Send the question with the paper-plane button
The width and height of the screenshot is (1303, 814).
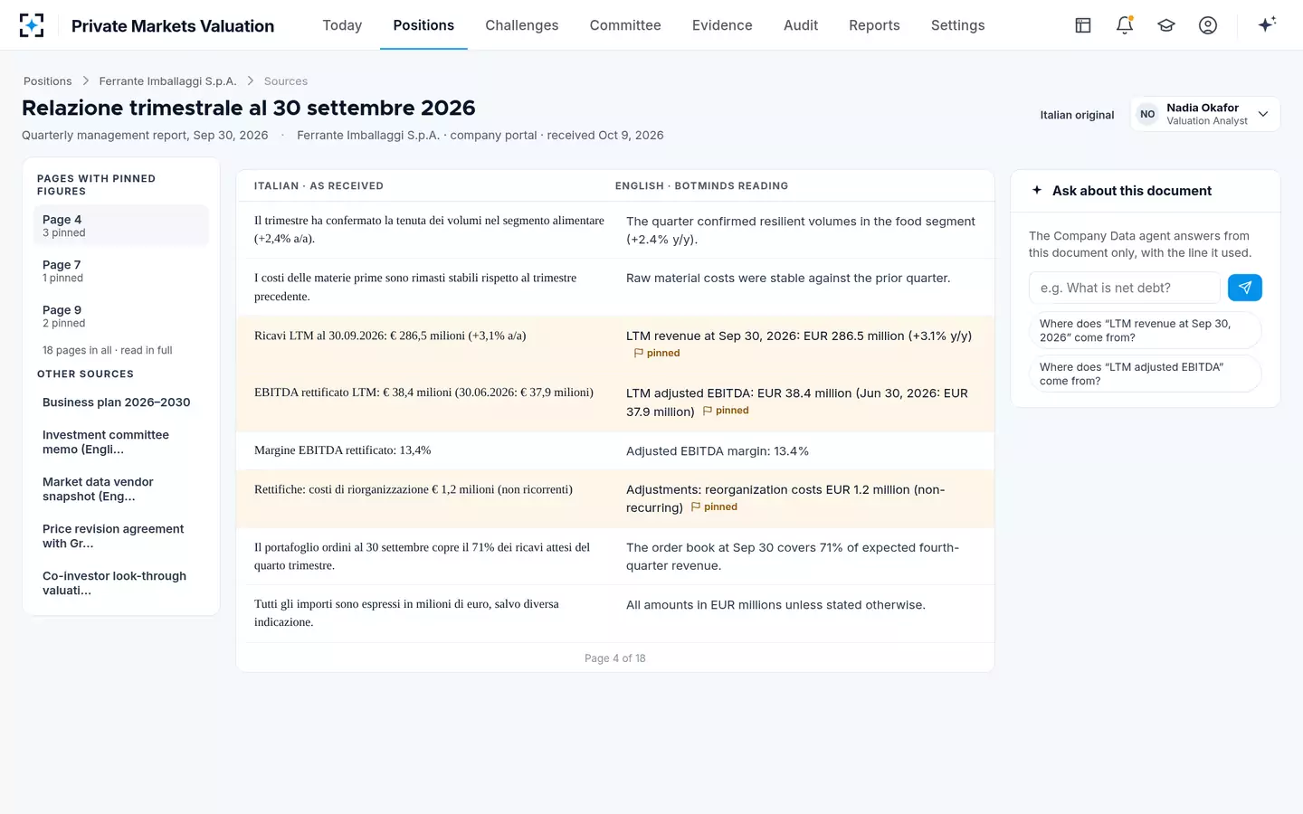click(x=1245, y=288)
